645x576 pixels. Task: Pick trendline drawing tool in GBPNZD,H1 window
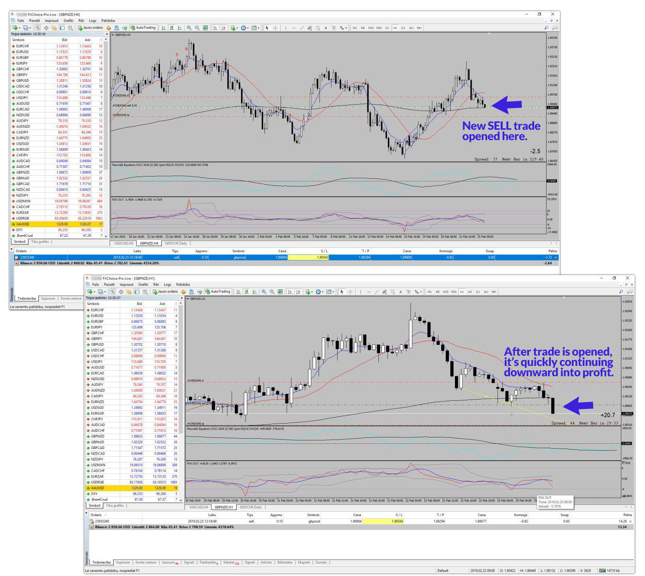(376, 292)
